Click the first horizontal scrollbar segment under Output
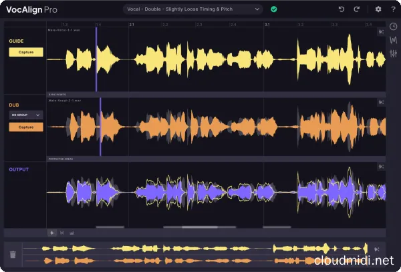The width and height of the screenshot is (401, 272). pos(110,227)
